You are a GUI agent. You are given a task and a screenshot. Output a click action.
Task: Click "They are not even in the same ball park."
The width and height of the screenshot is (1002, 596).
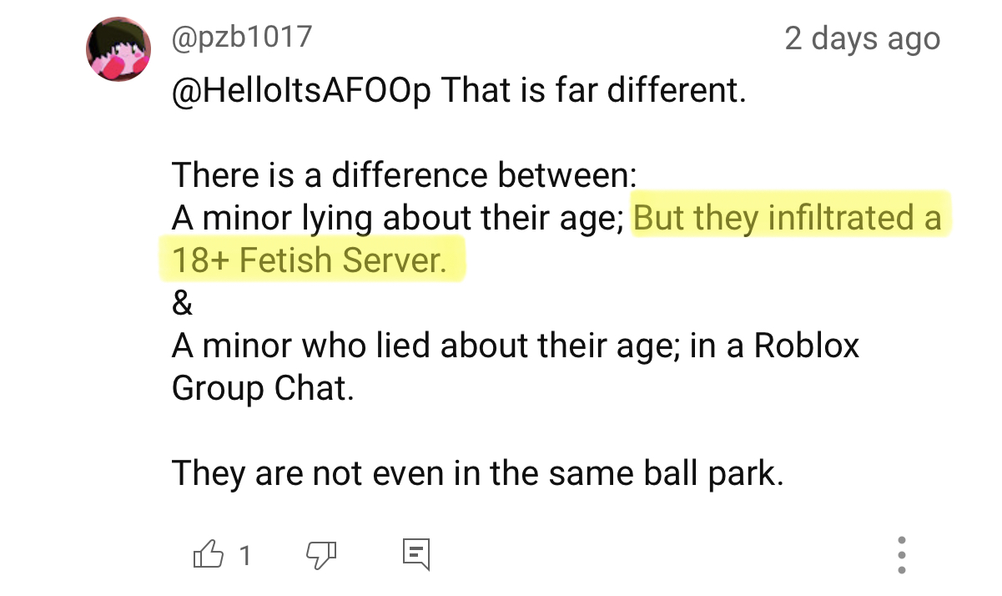(x=477, y=474)
